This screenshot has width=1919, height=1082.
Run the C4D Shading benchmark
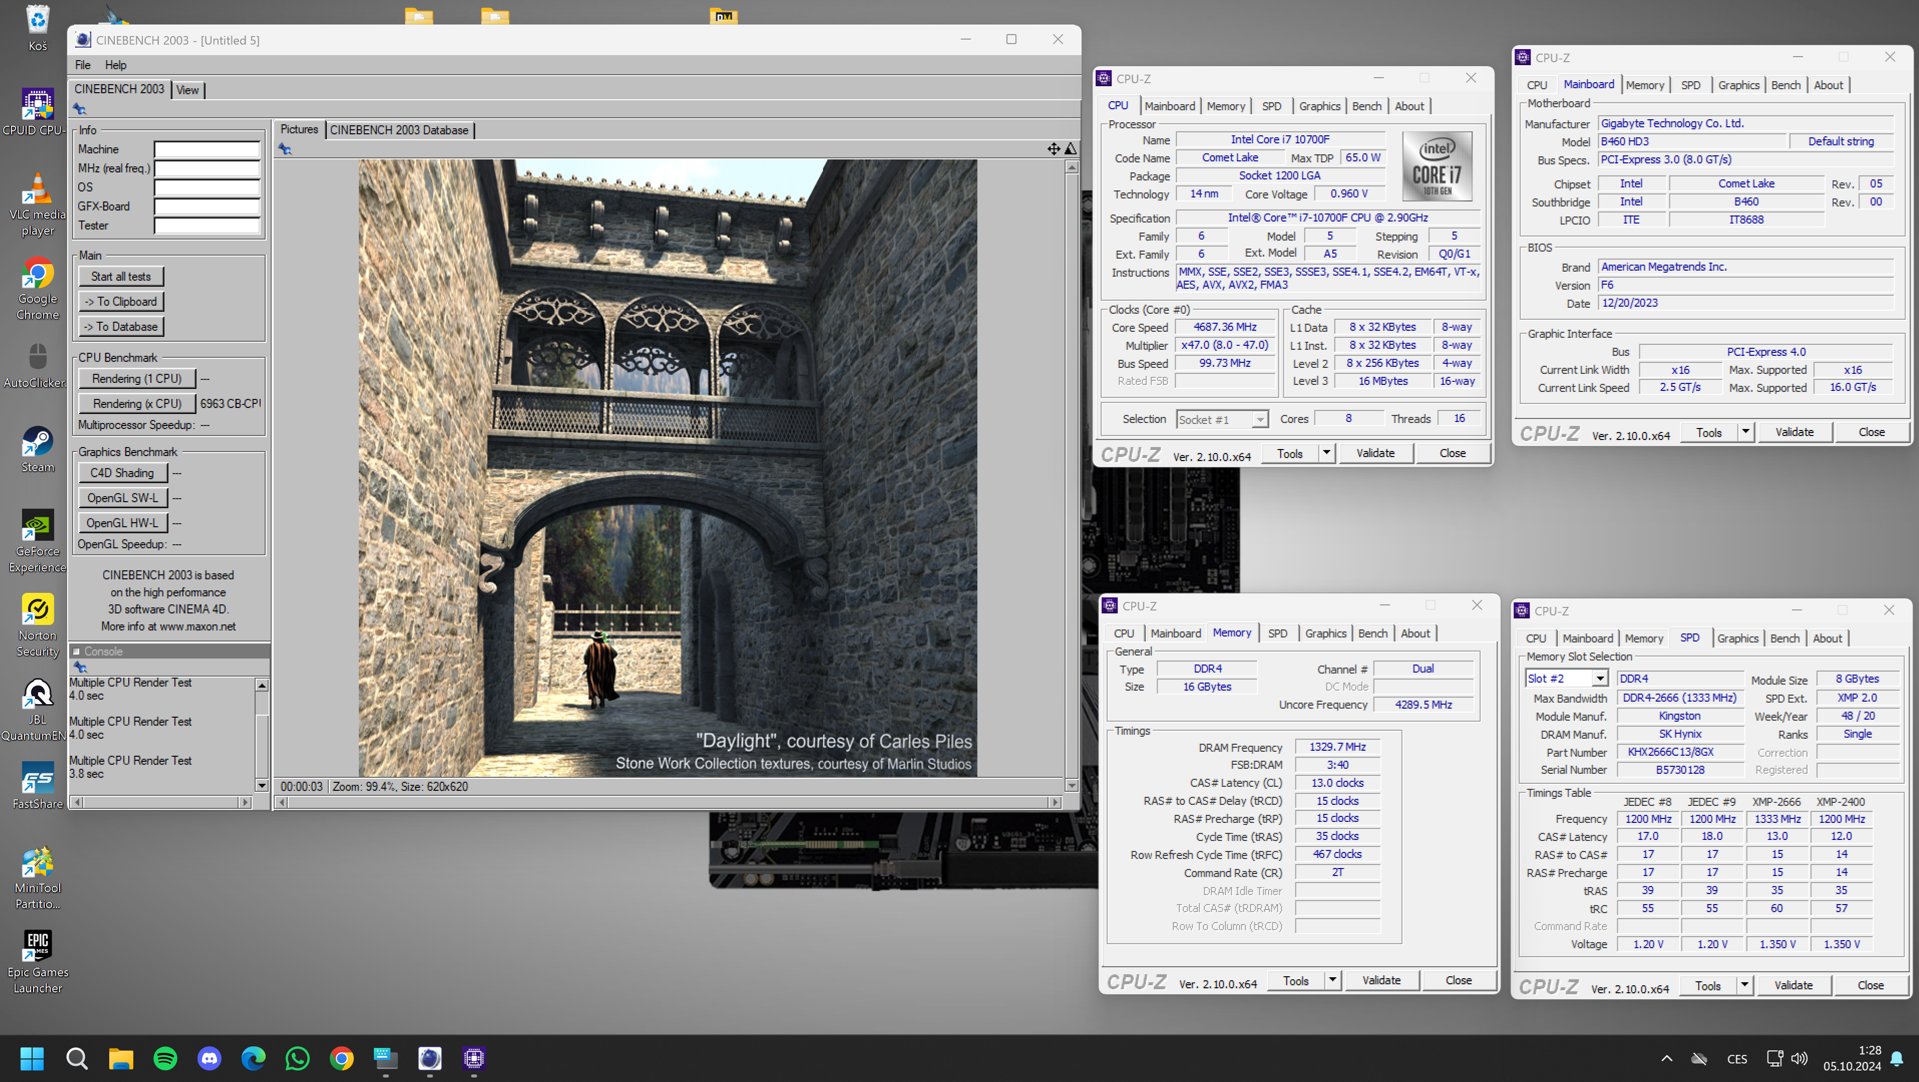point(123,473)
